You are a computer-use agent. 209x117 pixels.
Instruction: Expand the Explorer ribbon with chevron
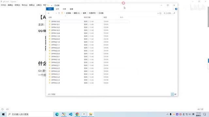tap(173, 9)
